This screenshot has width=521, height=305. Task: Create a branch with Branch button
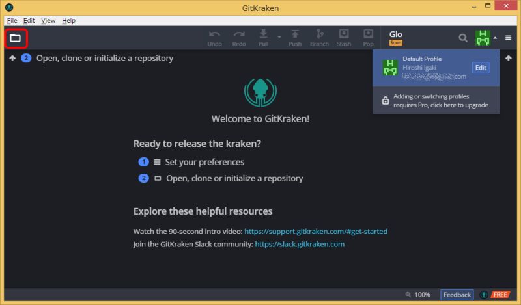[x=319, y=38]
